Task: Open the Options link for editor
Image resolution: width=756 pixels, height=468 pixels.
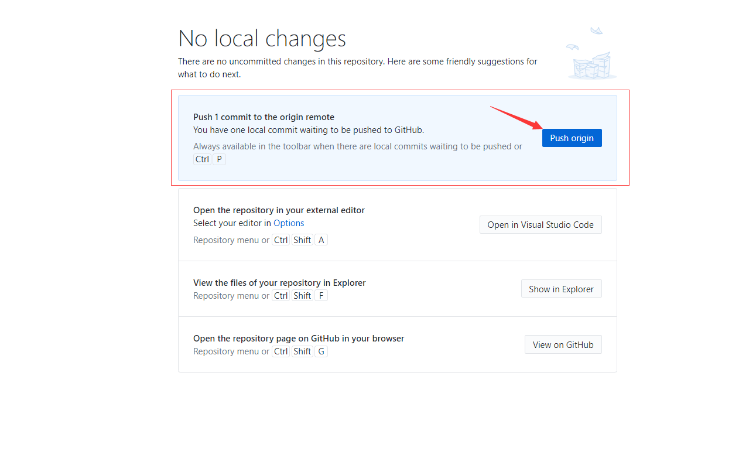Action: tap(289, 223)
